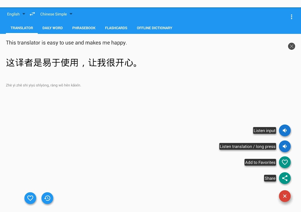This screenshot has width=301, height=212.
Task: Open the three-dot overflow menu
Action: click(x=291, y=17)
